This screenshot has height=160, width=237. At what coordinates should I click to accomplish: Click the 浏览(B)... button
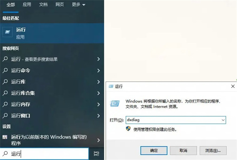(x=213, y=150)
